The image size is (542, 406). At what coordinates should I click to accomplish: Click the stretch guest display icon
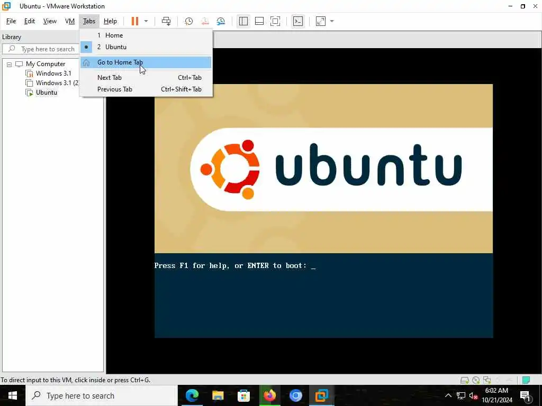point(321,21)
